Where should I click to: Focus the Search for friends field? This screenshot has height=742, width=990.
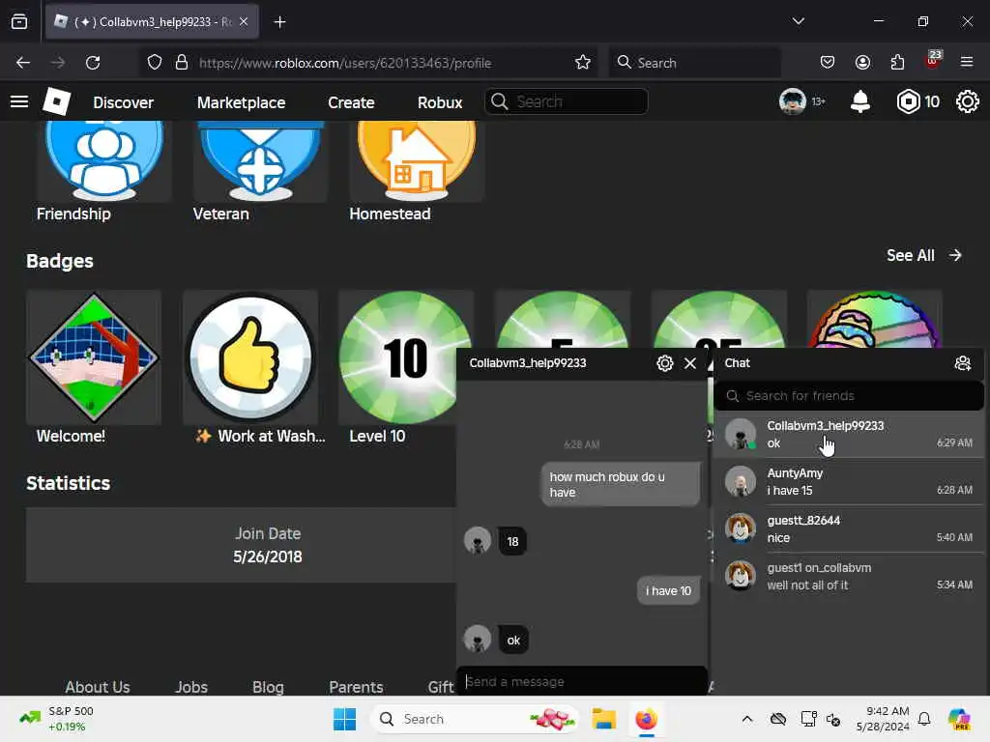click(x=849, y=395)
